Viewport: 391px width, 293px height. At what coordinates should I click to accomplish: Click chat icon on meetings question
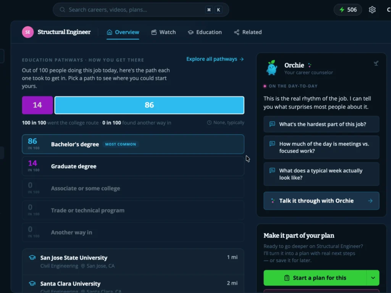pyautogui.click(x=272, y=144)
